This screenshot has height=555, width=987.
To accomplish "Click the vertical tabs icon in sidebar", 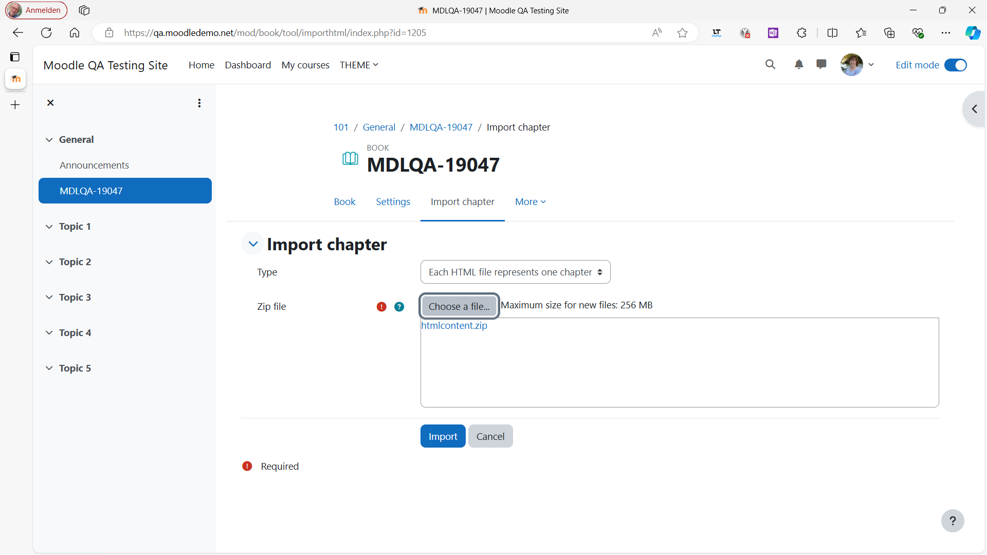I will [15, 57].
